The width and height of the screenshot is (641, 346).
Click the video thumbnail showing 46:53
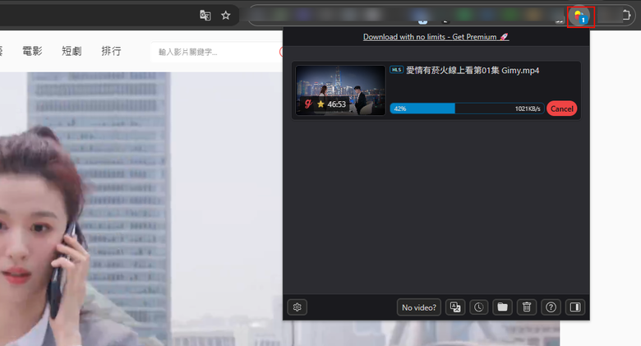[x=340, y=90]
